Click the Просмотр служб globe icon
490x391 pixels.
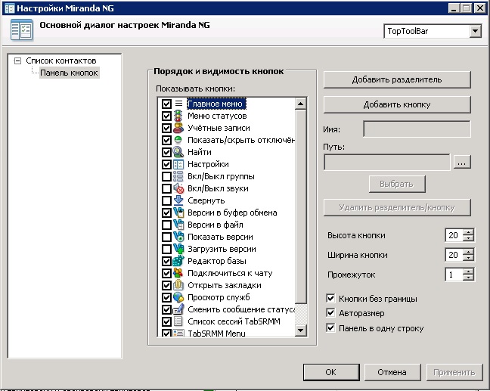[x=178, y=297]
